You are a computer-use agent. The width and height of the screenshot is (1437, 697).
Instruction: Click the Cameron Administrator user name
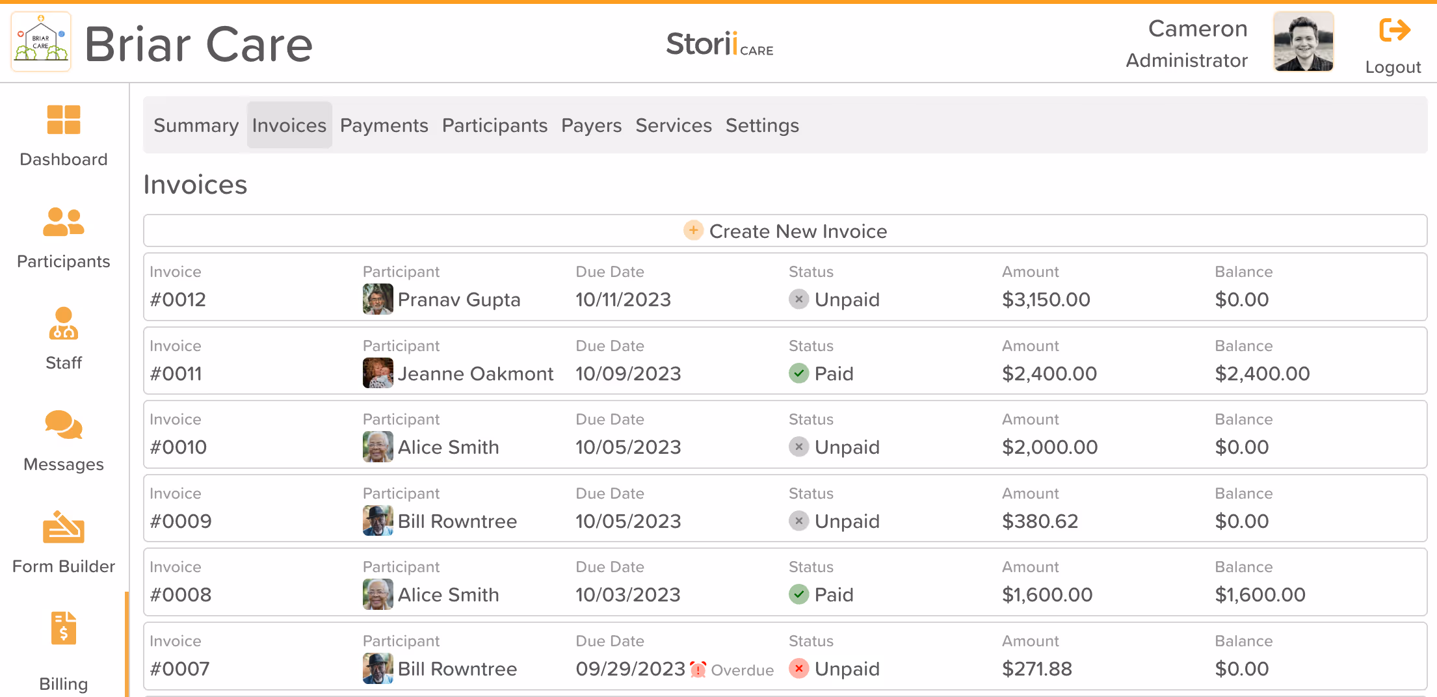pyautogui.click(x=1187, y=44)
